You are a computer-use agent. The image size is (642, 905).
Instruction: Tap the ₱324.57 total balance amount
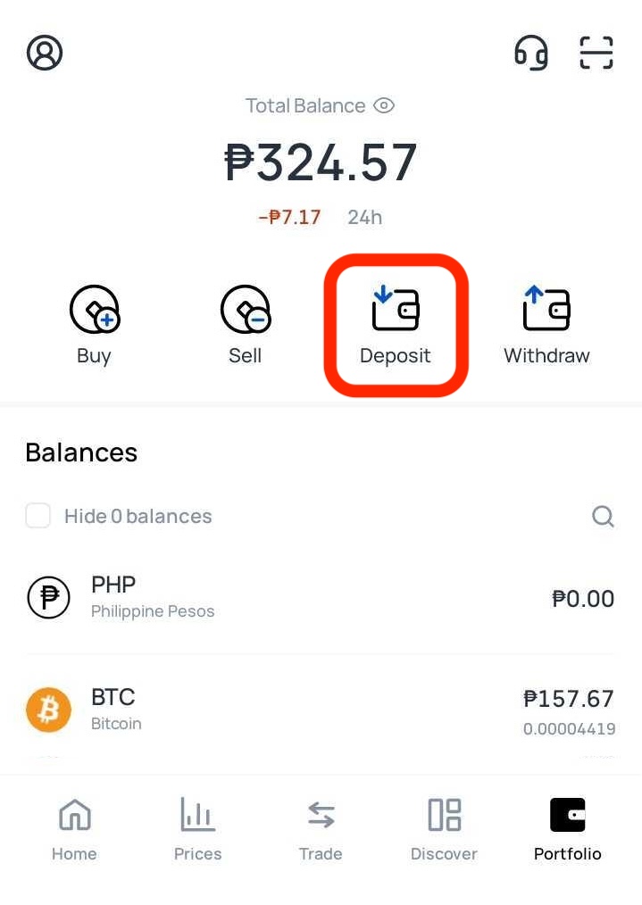[321, 162]
